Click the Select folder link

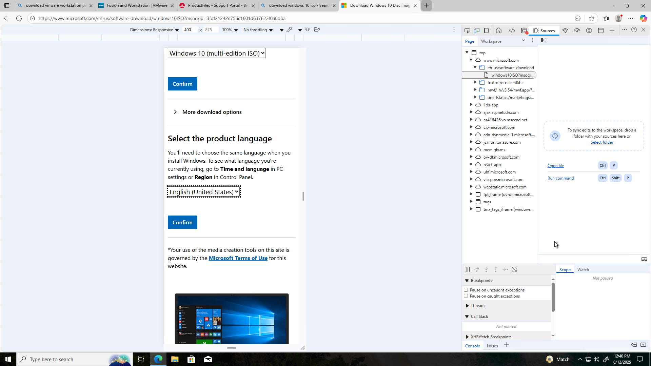[x=602, y=142]
